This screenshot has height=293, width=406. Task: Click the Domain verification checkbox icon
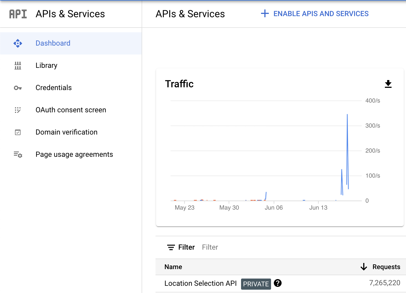click(18, 132)
